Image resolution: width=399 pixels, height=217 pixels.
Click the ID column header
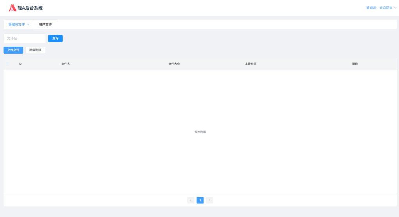pyautogui.click(x=20, y=64)
